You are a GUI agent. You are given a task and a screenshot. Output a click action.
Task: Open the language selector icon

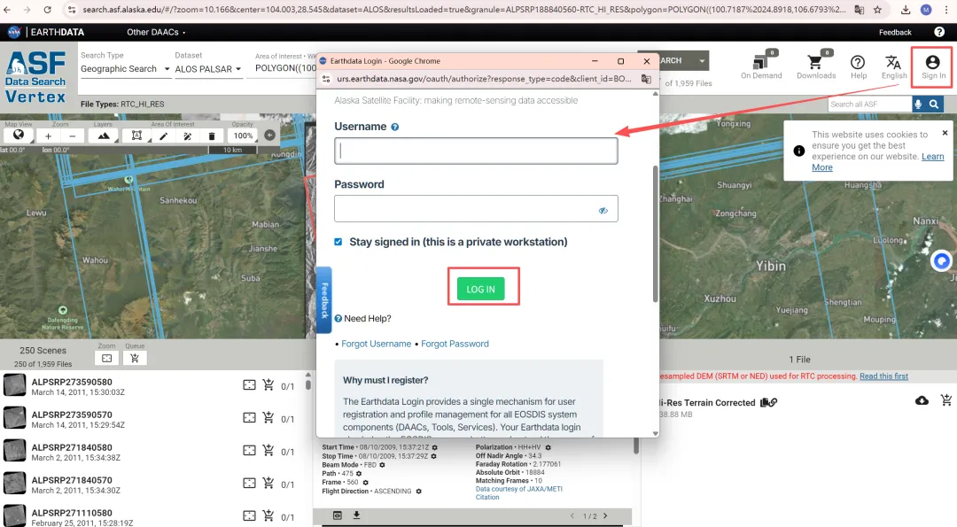point(893,66)
